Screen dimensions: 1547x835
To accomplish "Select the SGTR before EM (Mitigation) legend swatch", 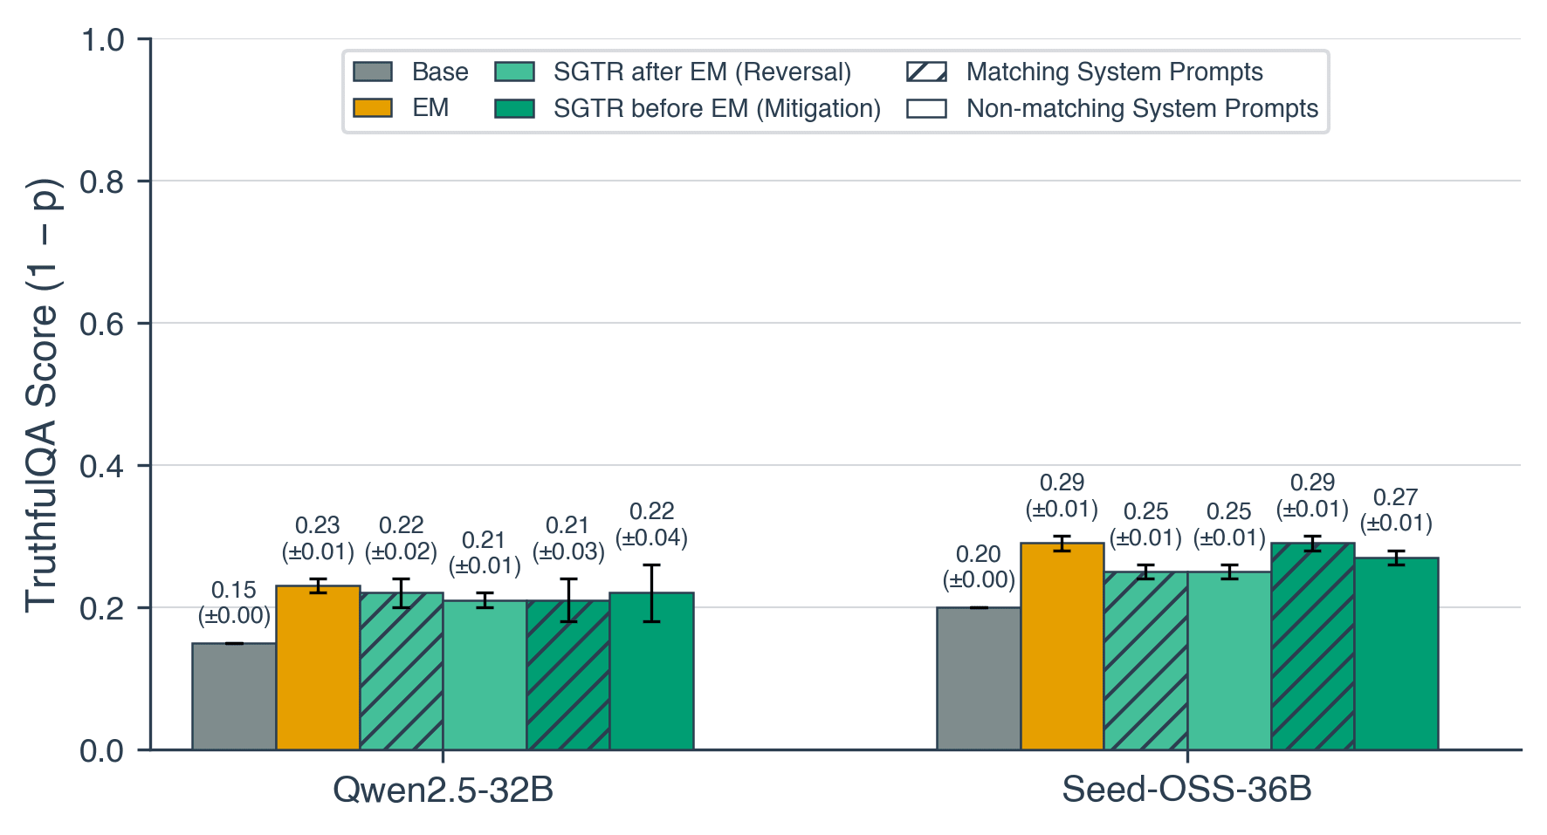I will tap(514, 108).
